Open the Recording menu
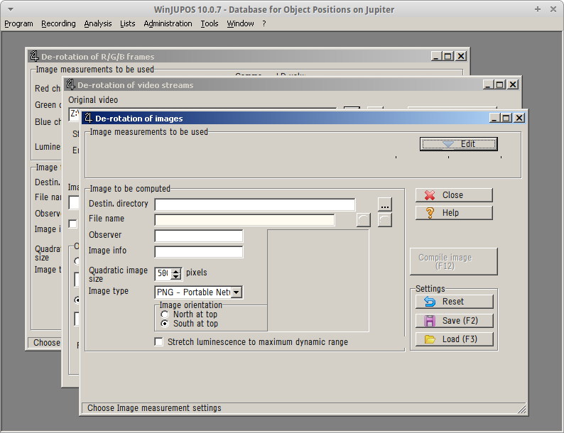This screenshot has height=433, width=564. (58, 23)
